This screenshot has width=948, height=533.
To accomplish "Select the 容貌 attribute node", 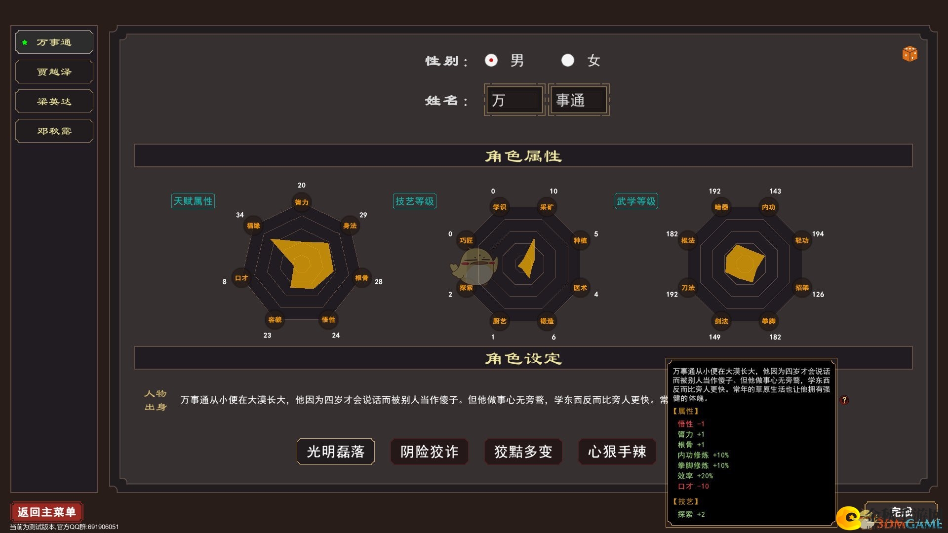I will [275, 320].
